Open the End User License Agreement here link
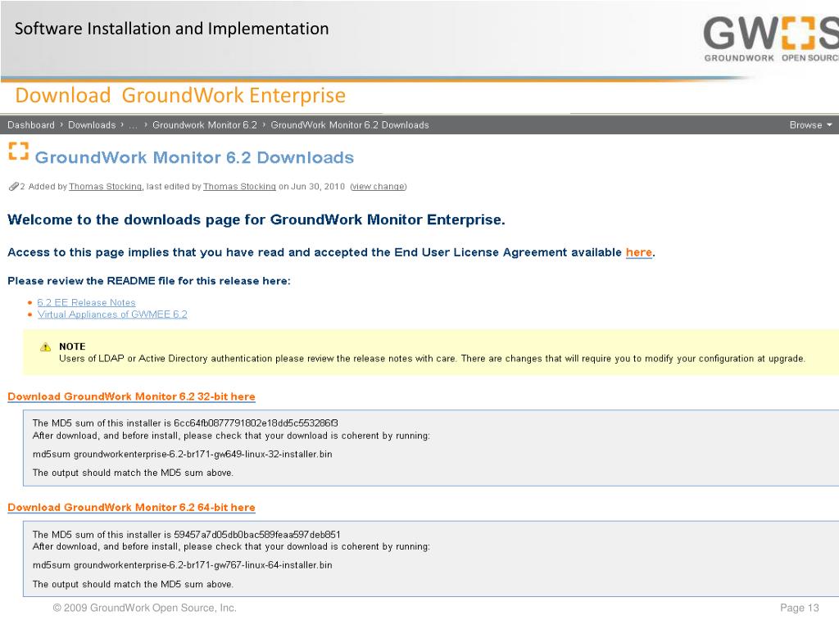Image resolution: width=839 pixels, height=629 pixels. pyautogui.click(x=639, y=252)
